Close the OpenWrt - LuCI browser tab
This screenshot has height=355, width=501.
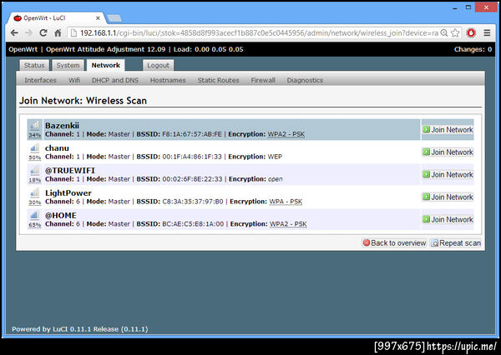pos(98,18)
